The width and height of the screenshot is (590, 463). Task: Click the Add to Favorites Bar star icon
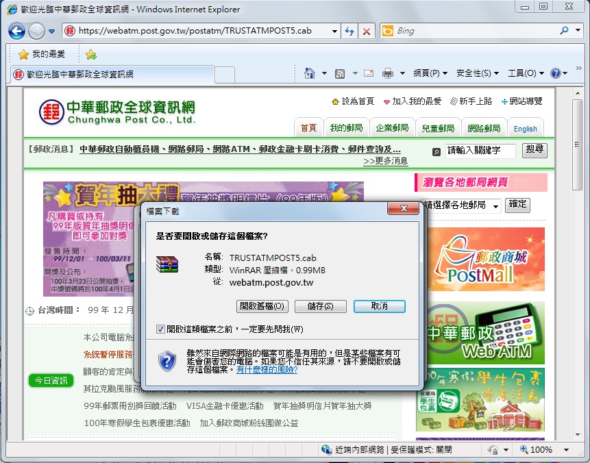(x=90, y=55)
